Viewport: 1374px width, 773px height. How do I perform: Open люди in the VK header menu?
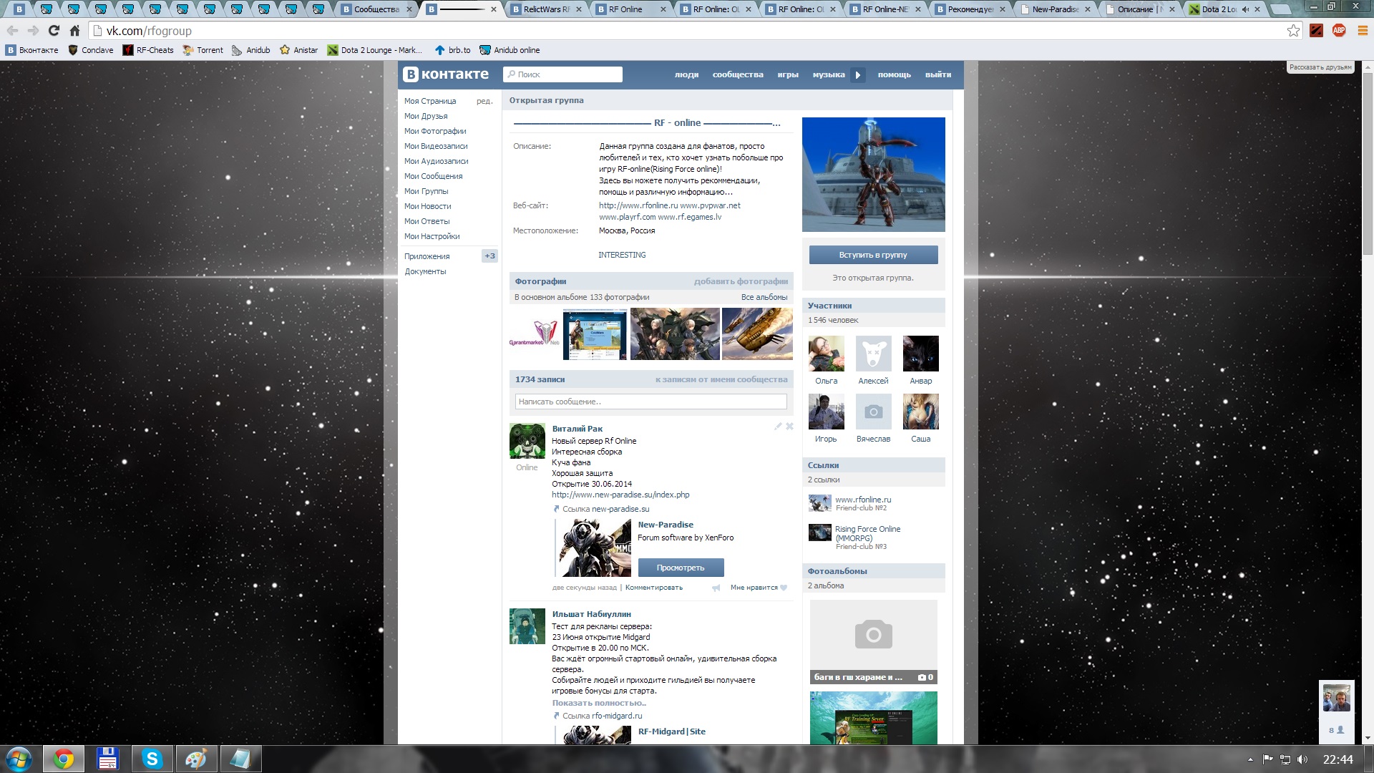tap(686, 74)
